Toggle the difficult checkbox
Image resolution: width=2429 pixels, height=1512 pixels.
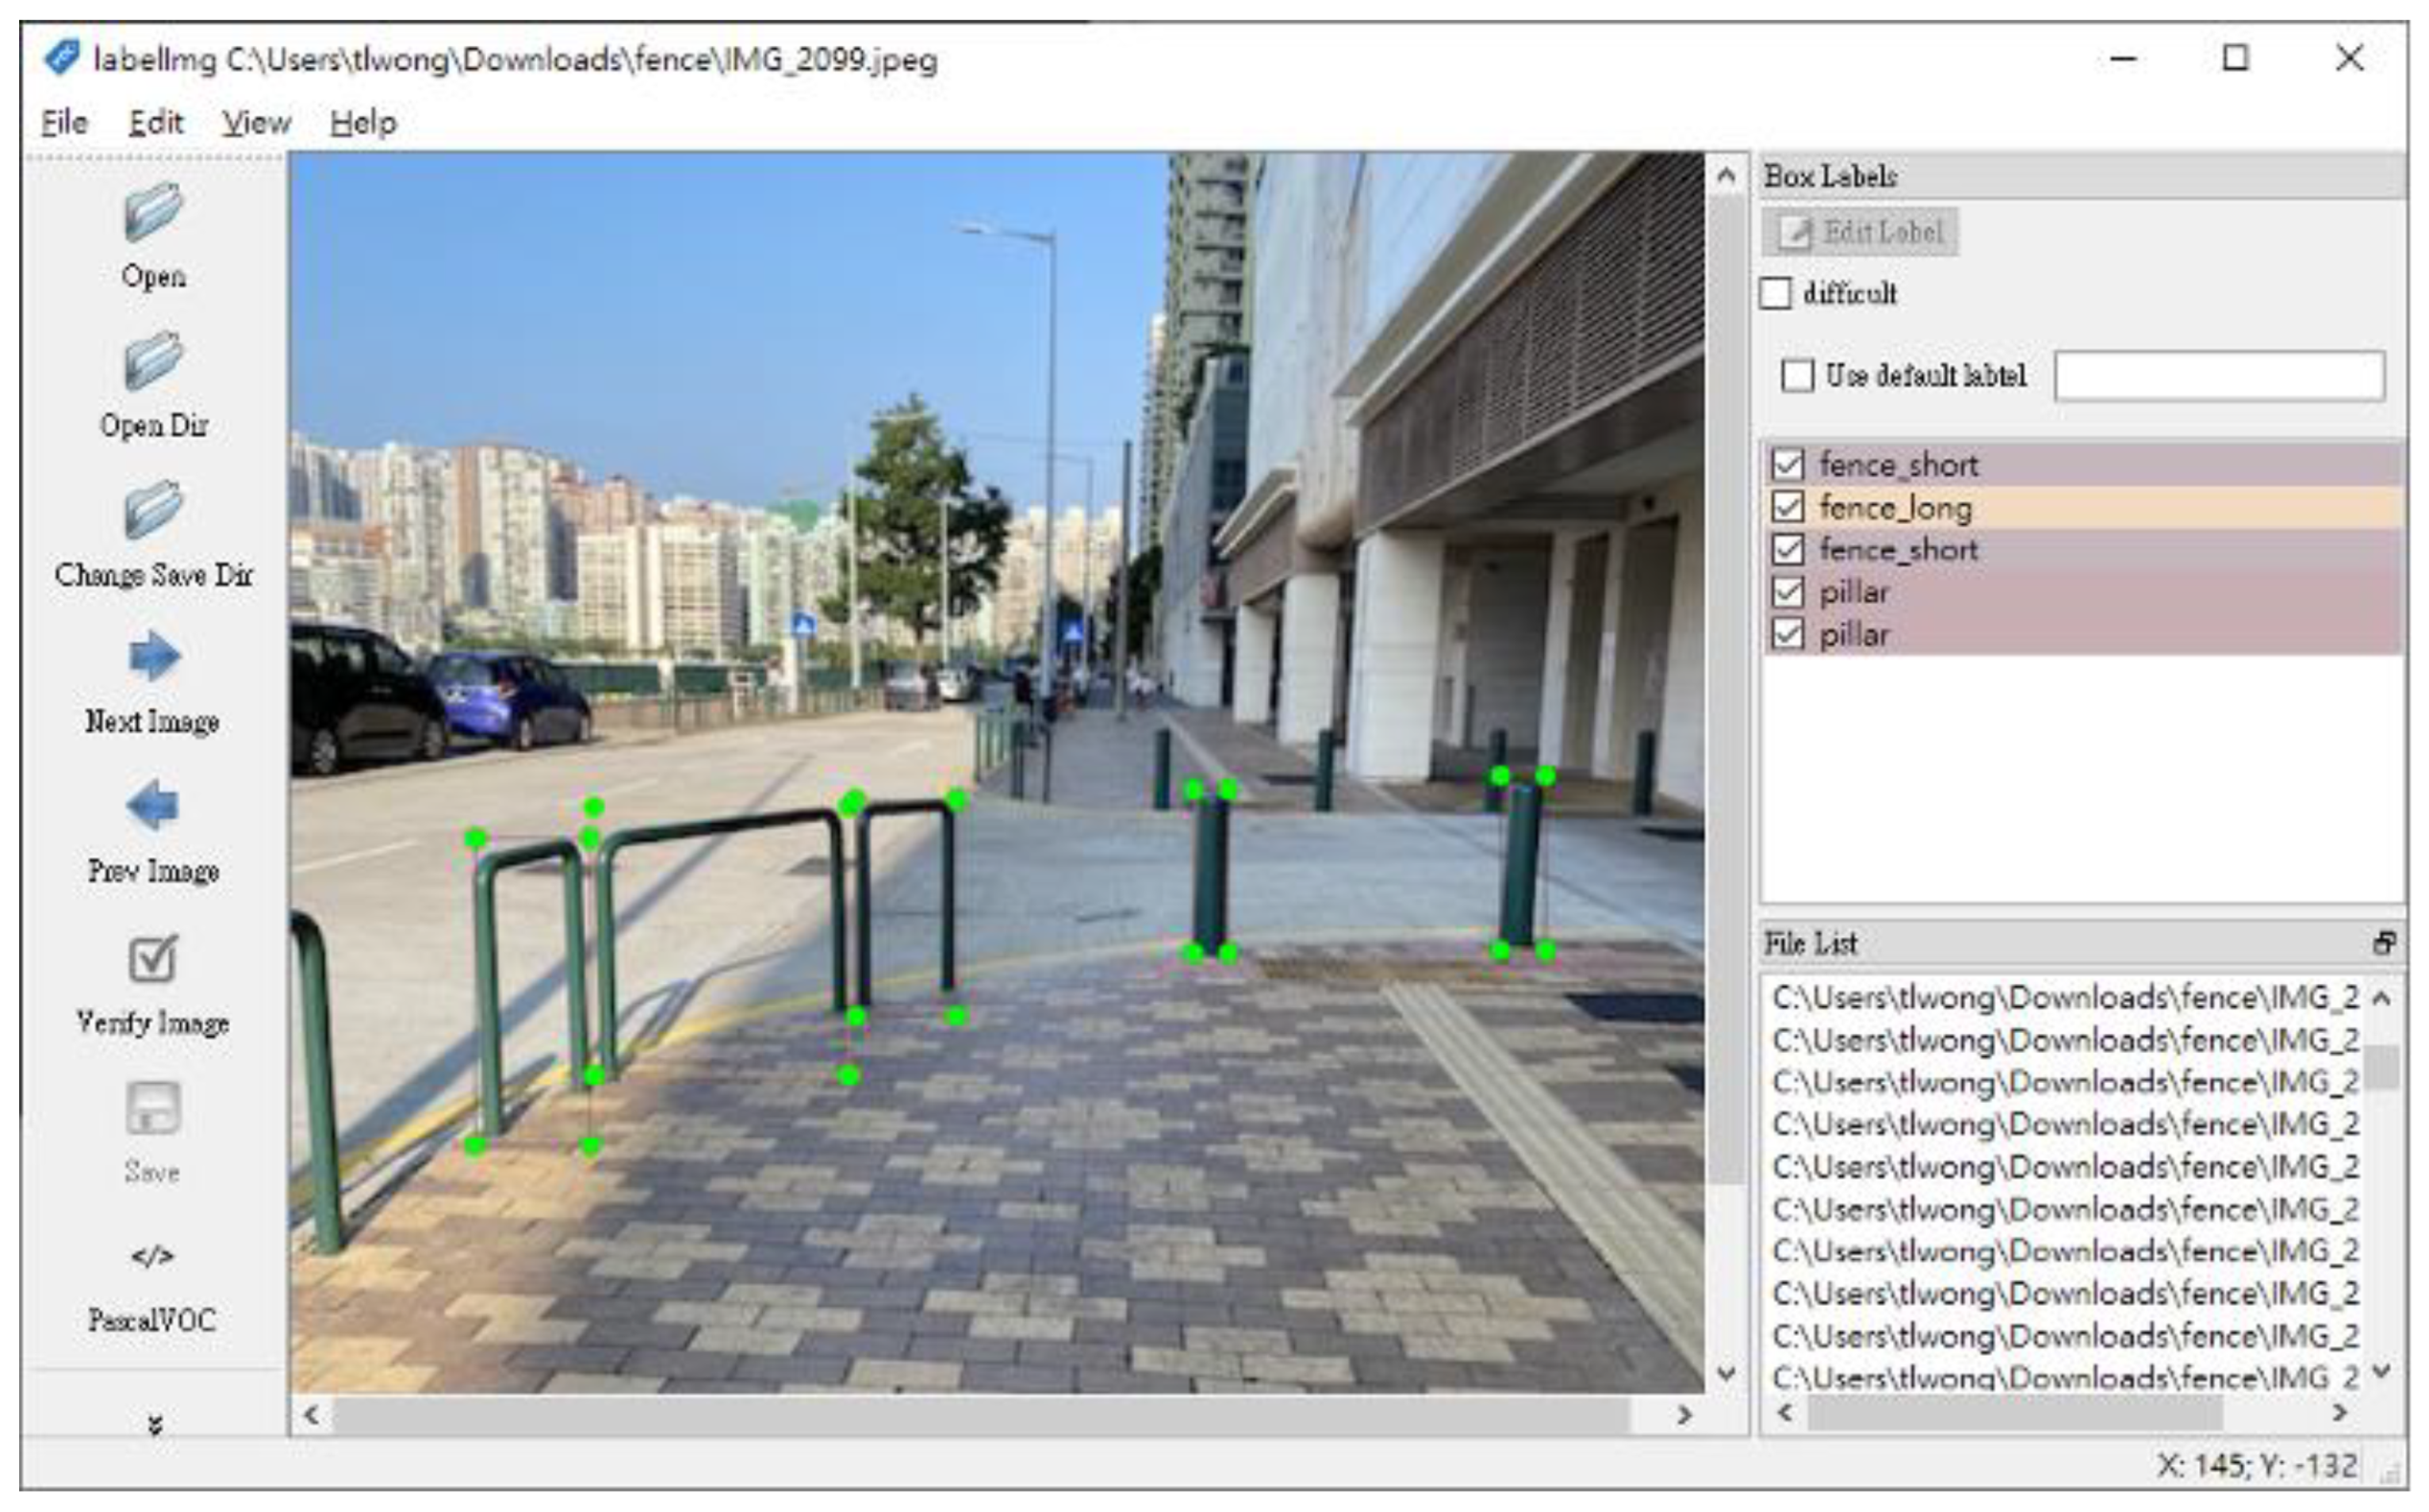pos(1775,293)
